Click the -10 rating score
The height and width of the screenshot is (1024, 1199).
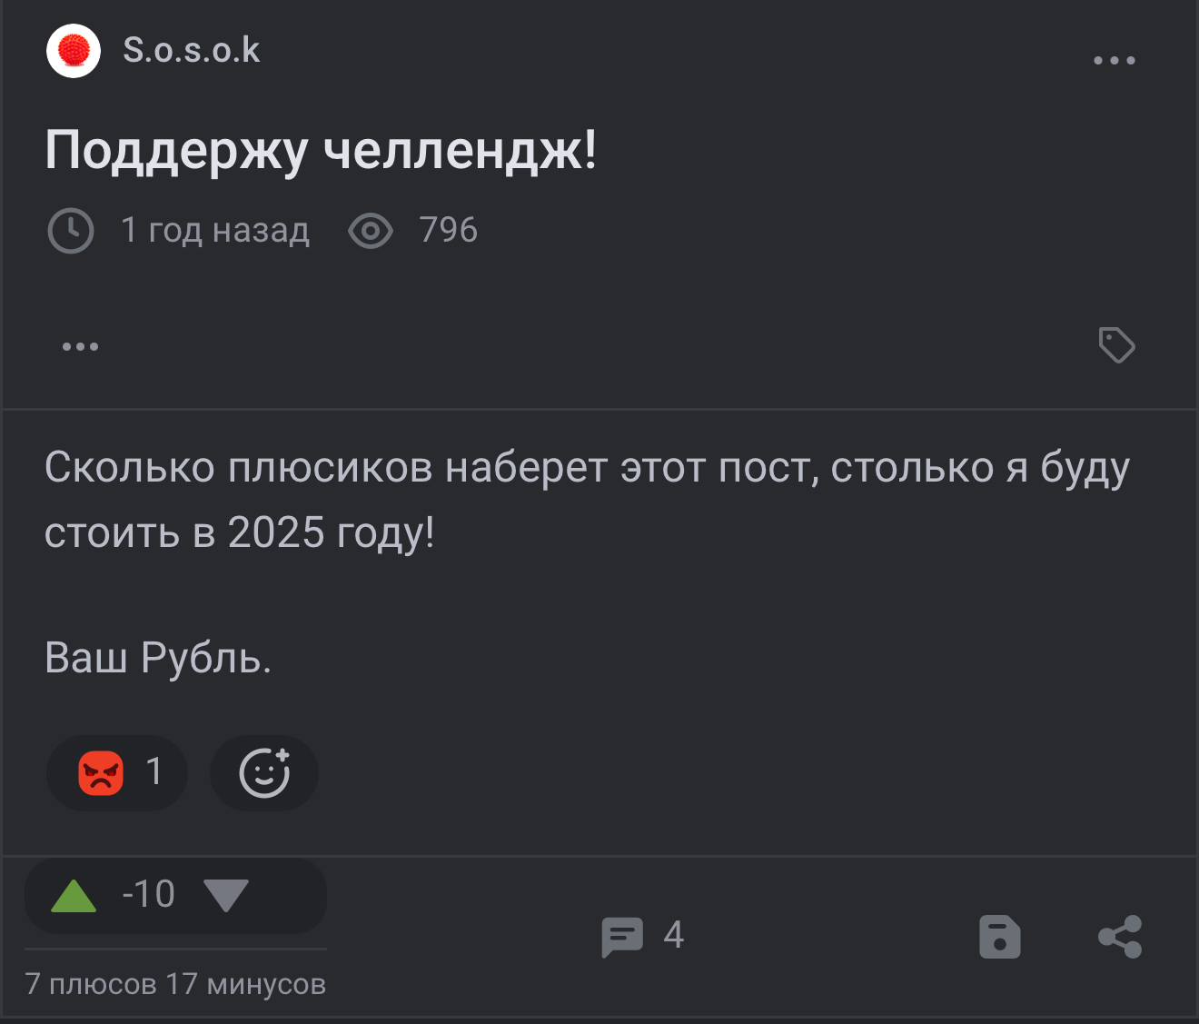[149, 895]
